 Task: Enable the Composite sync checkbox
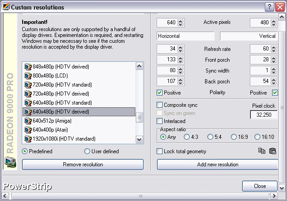(x=160, y=105)
